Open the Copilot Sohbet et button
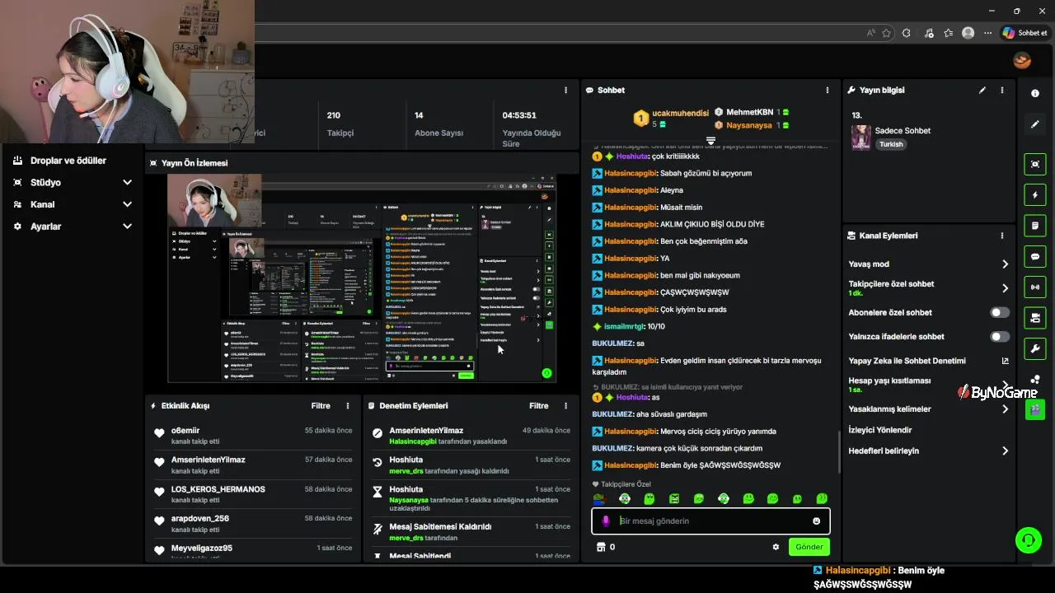 point(1025,33)
